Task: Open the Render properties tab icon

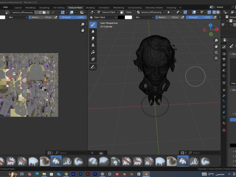Action: tap(224, 54)
